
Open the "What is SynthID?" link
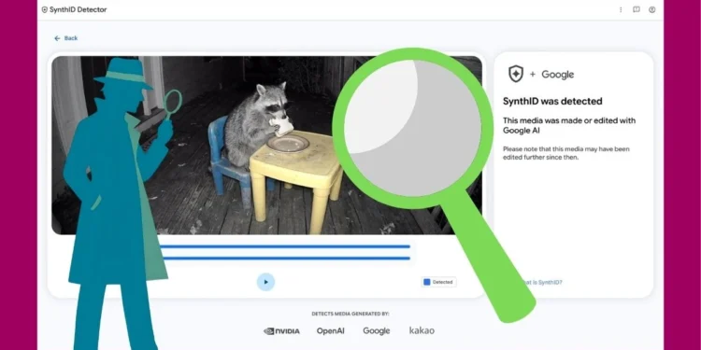(543, 283)
